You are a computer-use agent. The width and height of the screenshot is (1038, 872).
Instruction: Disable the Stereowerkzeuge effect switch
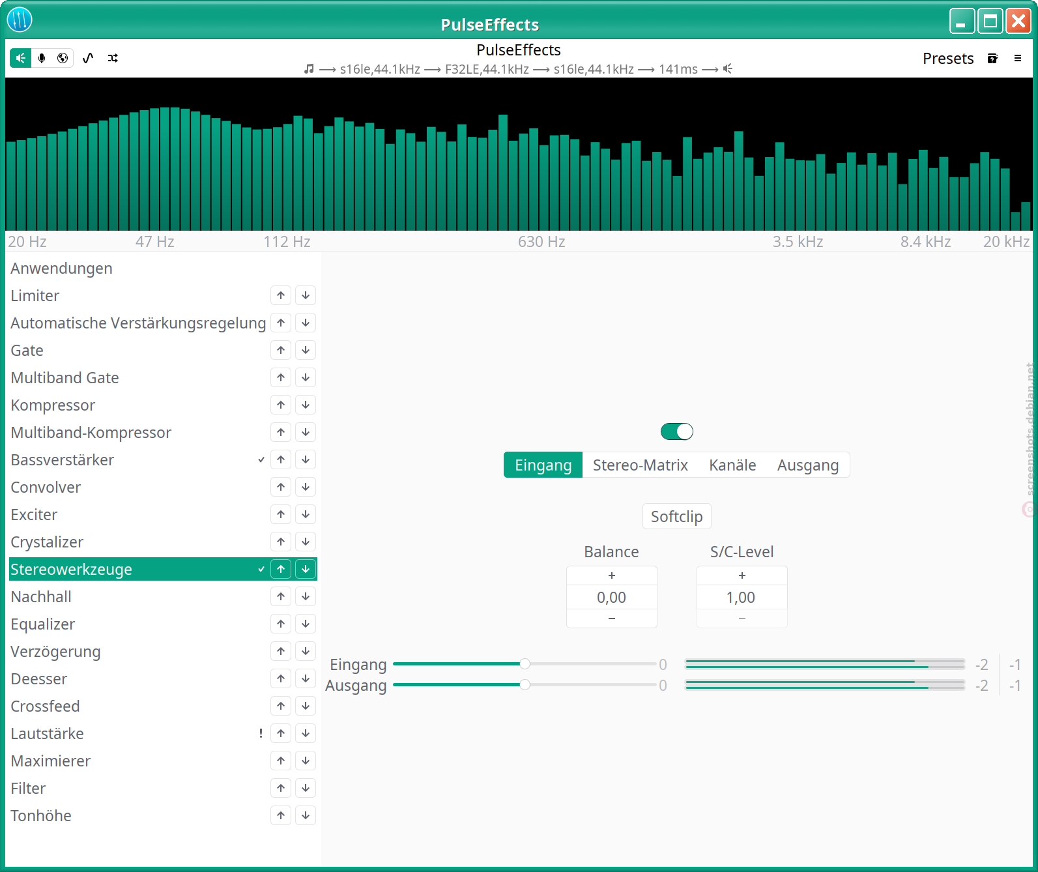click(x=677, y=431)
